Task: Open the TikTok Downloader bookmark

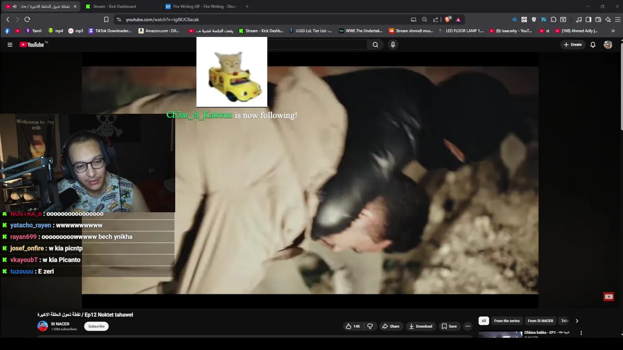Action: (x=110, y=31)
